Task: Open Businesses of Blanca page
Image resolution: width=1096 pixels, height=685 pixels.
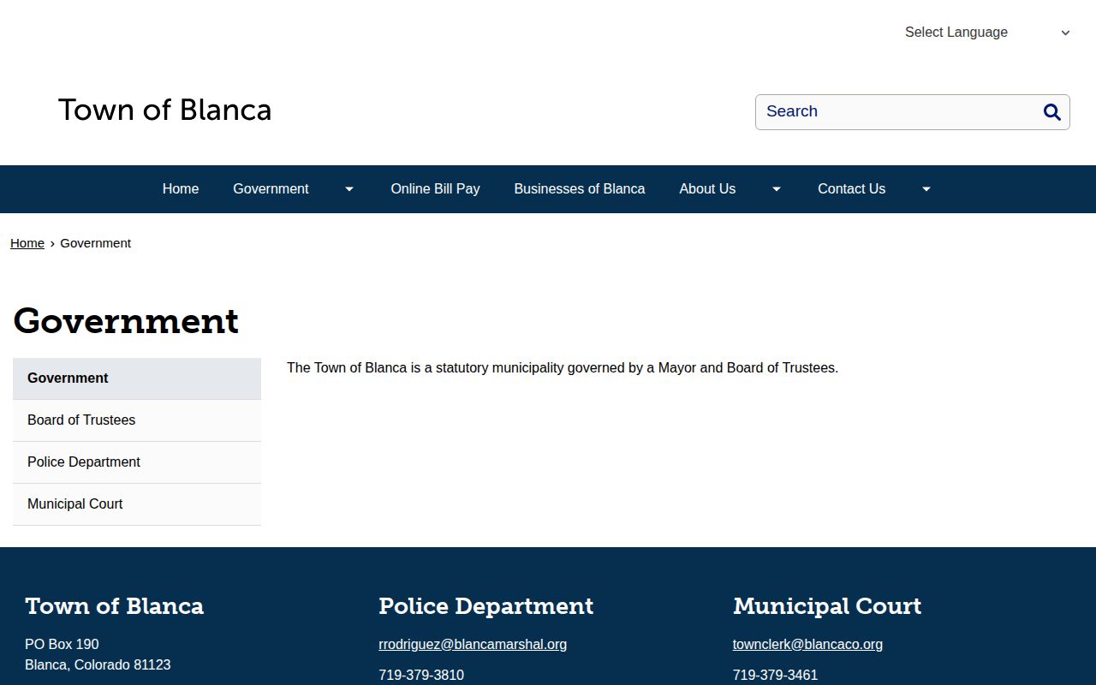Action: pos(580,189)
